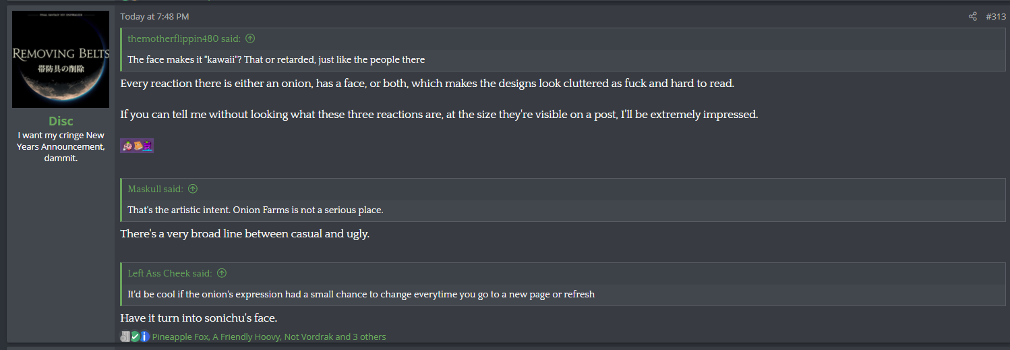1010x350 pixels.
Task: Open Disc's Removing Belts avatar image
Action: coord(61,59)
